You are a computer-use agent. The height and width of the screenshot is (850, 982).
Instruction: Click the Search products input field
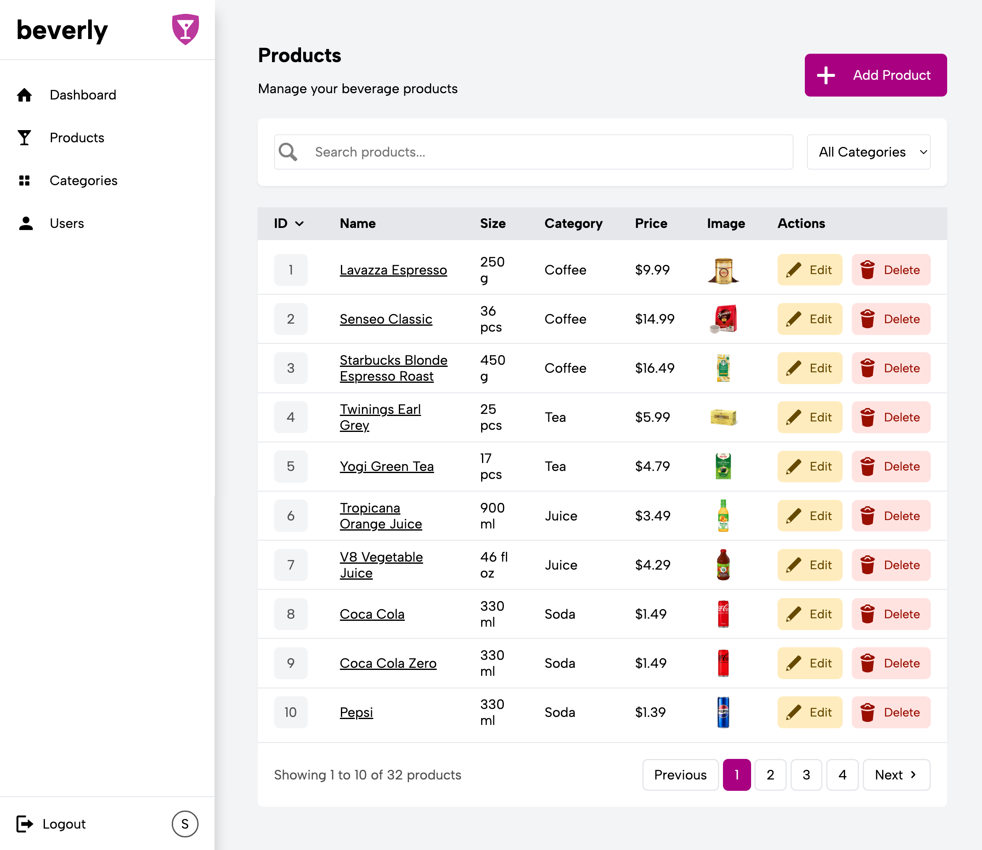pos(534,152)
